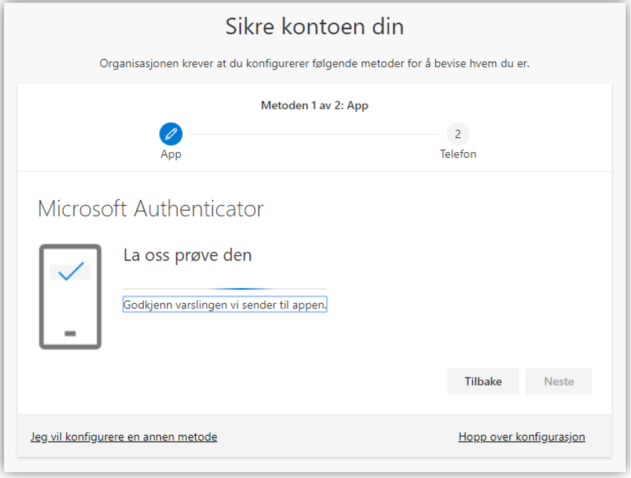Click the 'La oss prøve den' heading
The height and width of the screenshot is (478, 631).
(188, 255)
